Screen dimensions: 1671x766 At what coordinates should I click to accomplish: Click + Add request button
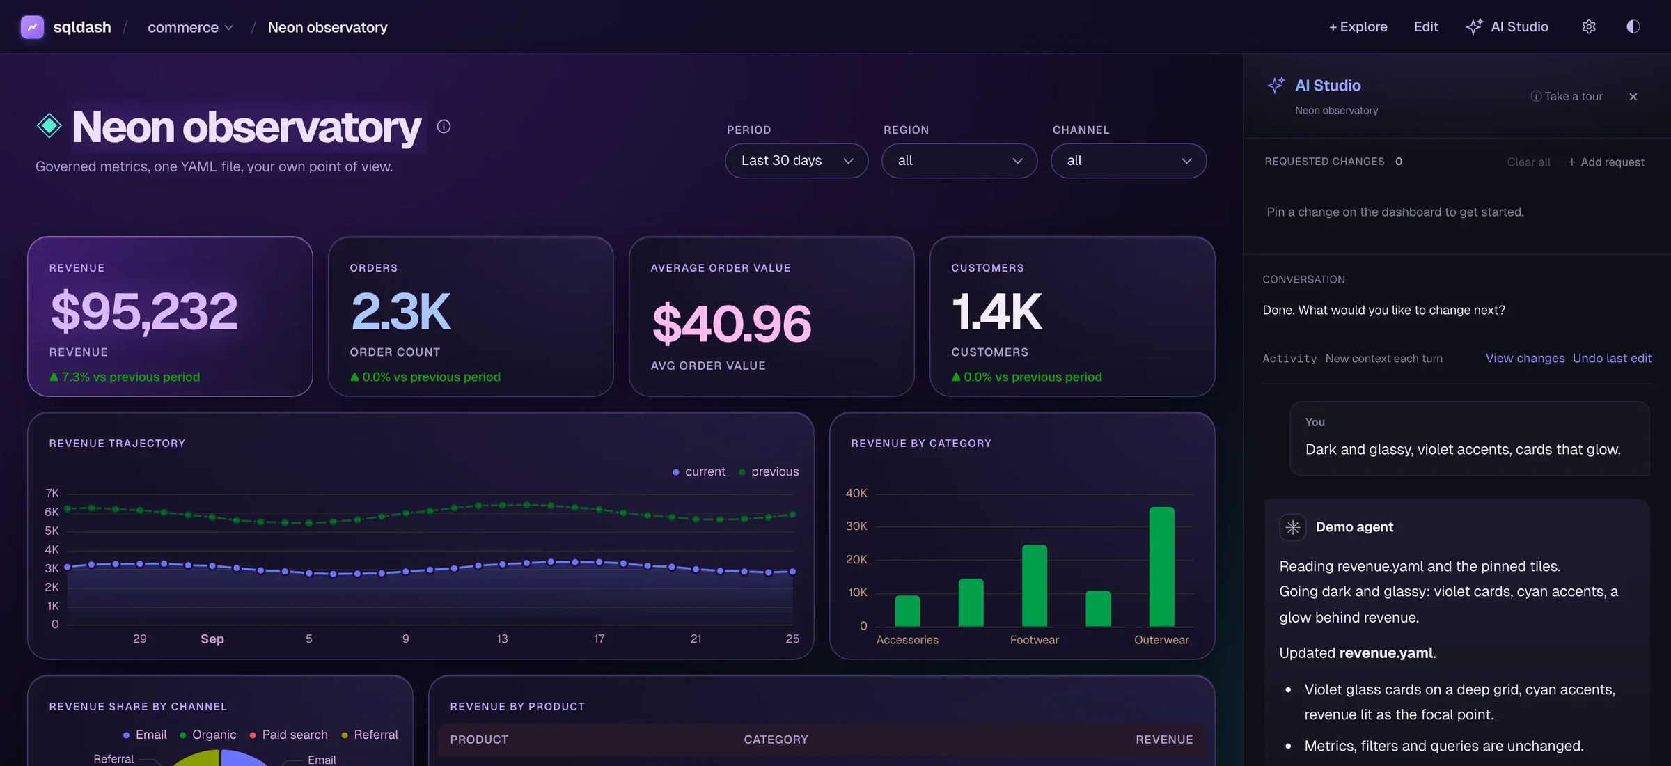pyautogui.click(x=1606, y=162)
